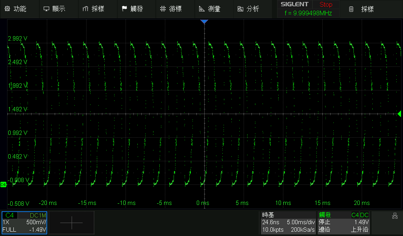Click the 停止 trigger mode label
The image size is (403, 236).
[x=324, y=222]
